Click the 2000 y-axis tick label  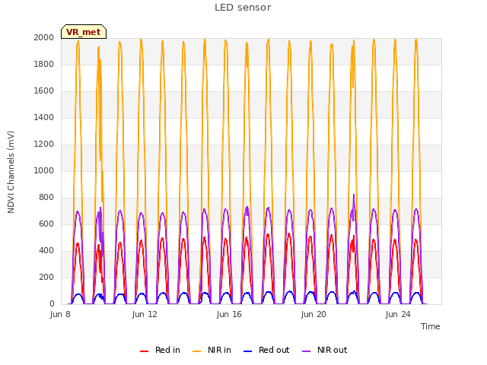[x=44, y=37]
